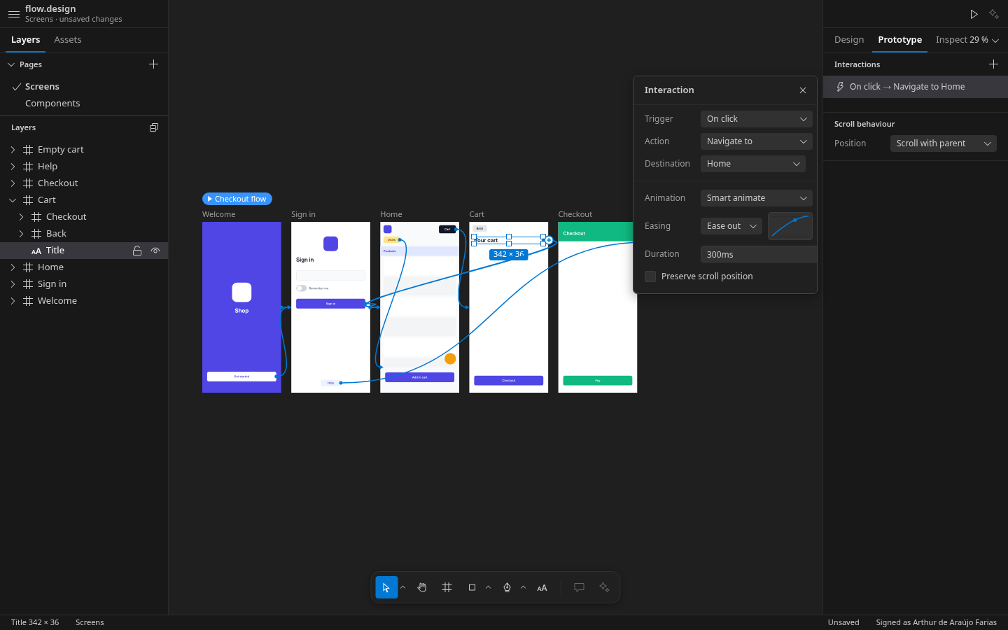
Task: Click the prototype connection plus handle on Title
Action: click(x=549, y=240)
